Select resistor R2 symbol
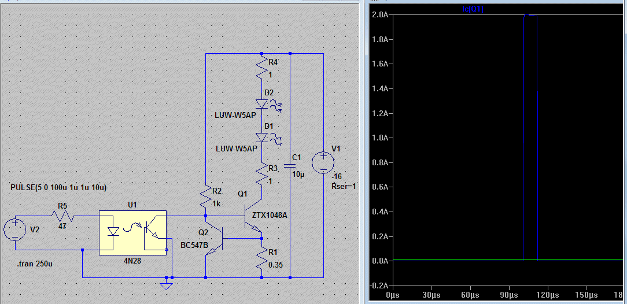This screenshot has height=304, width=627. click(x=205, y=196)
